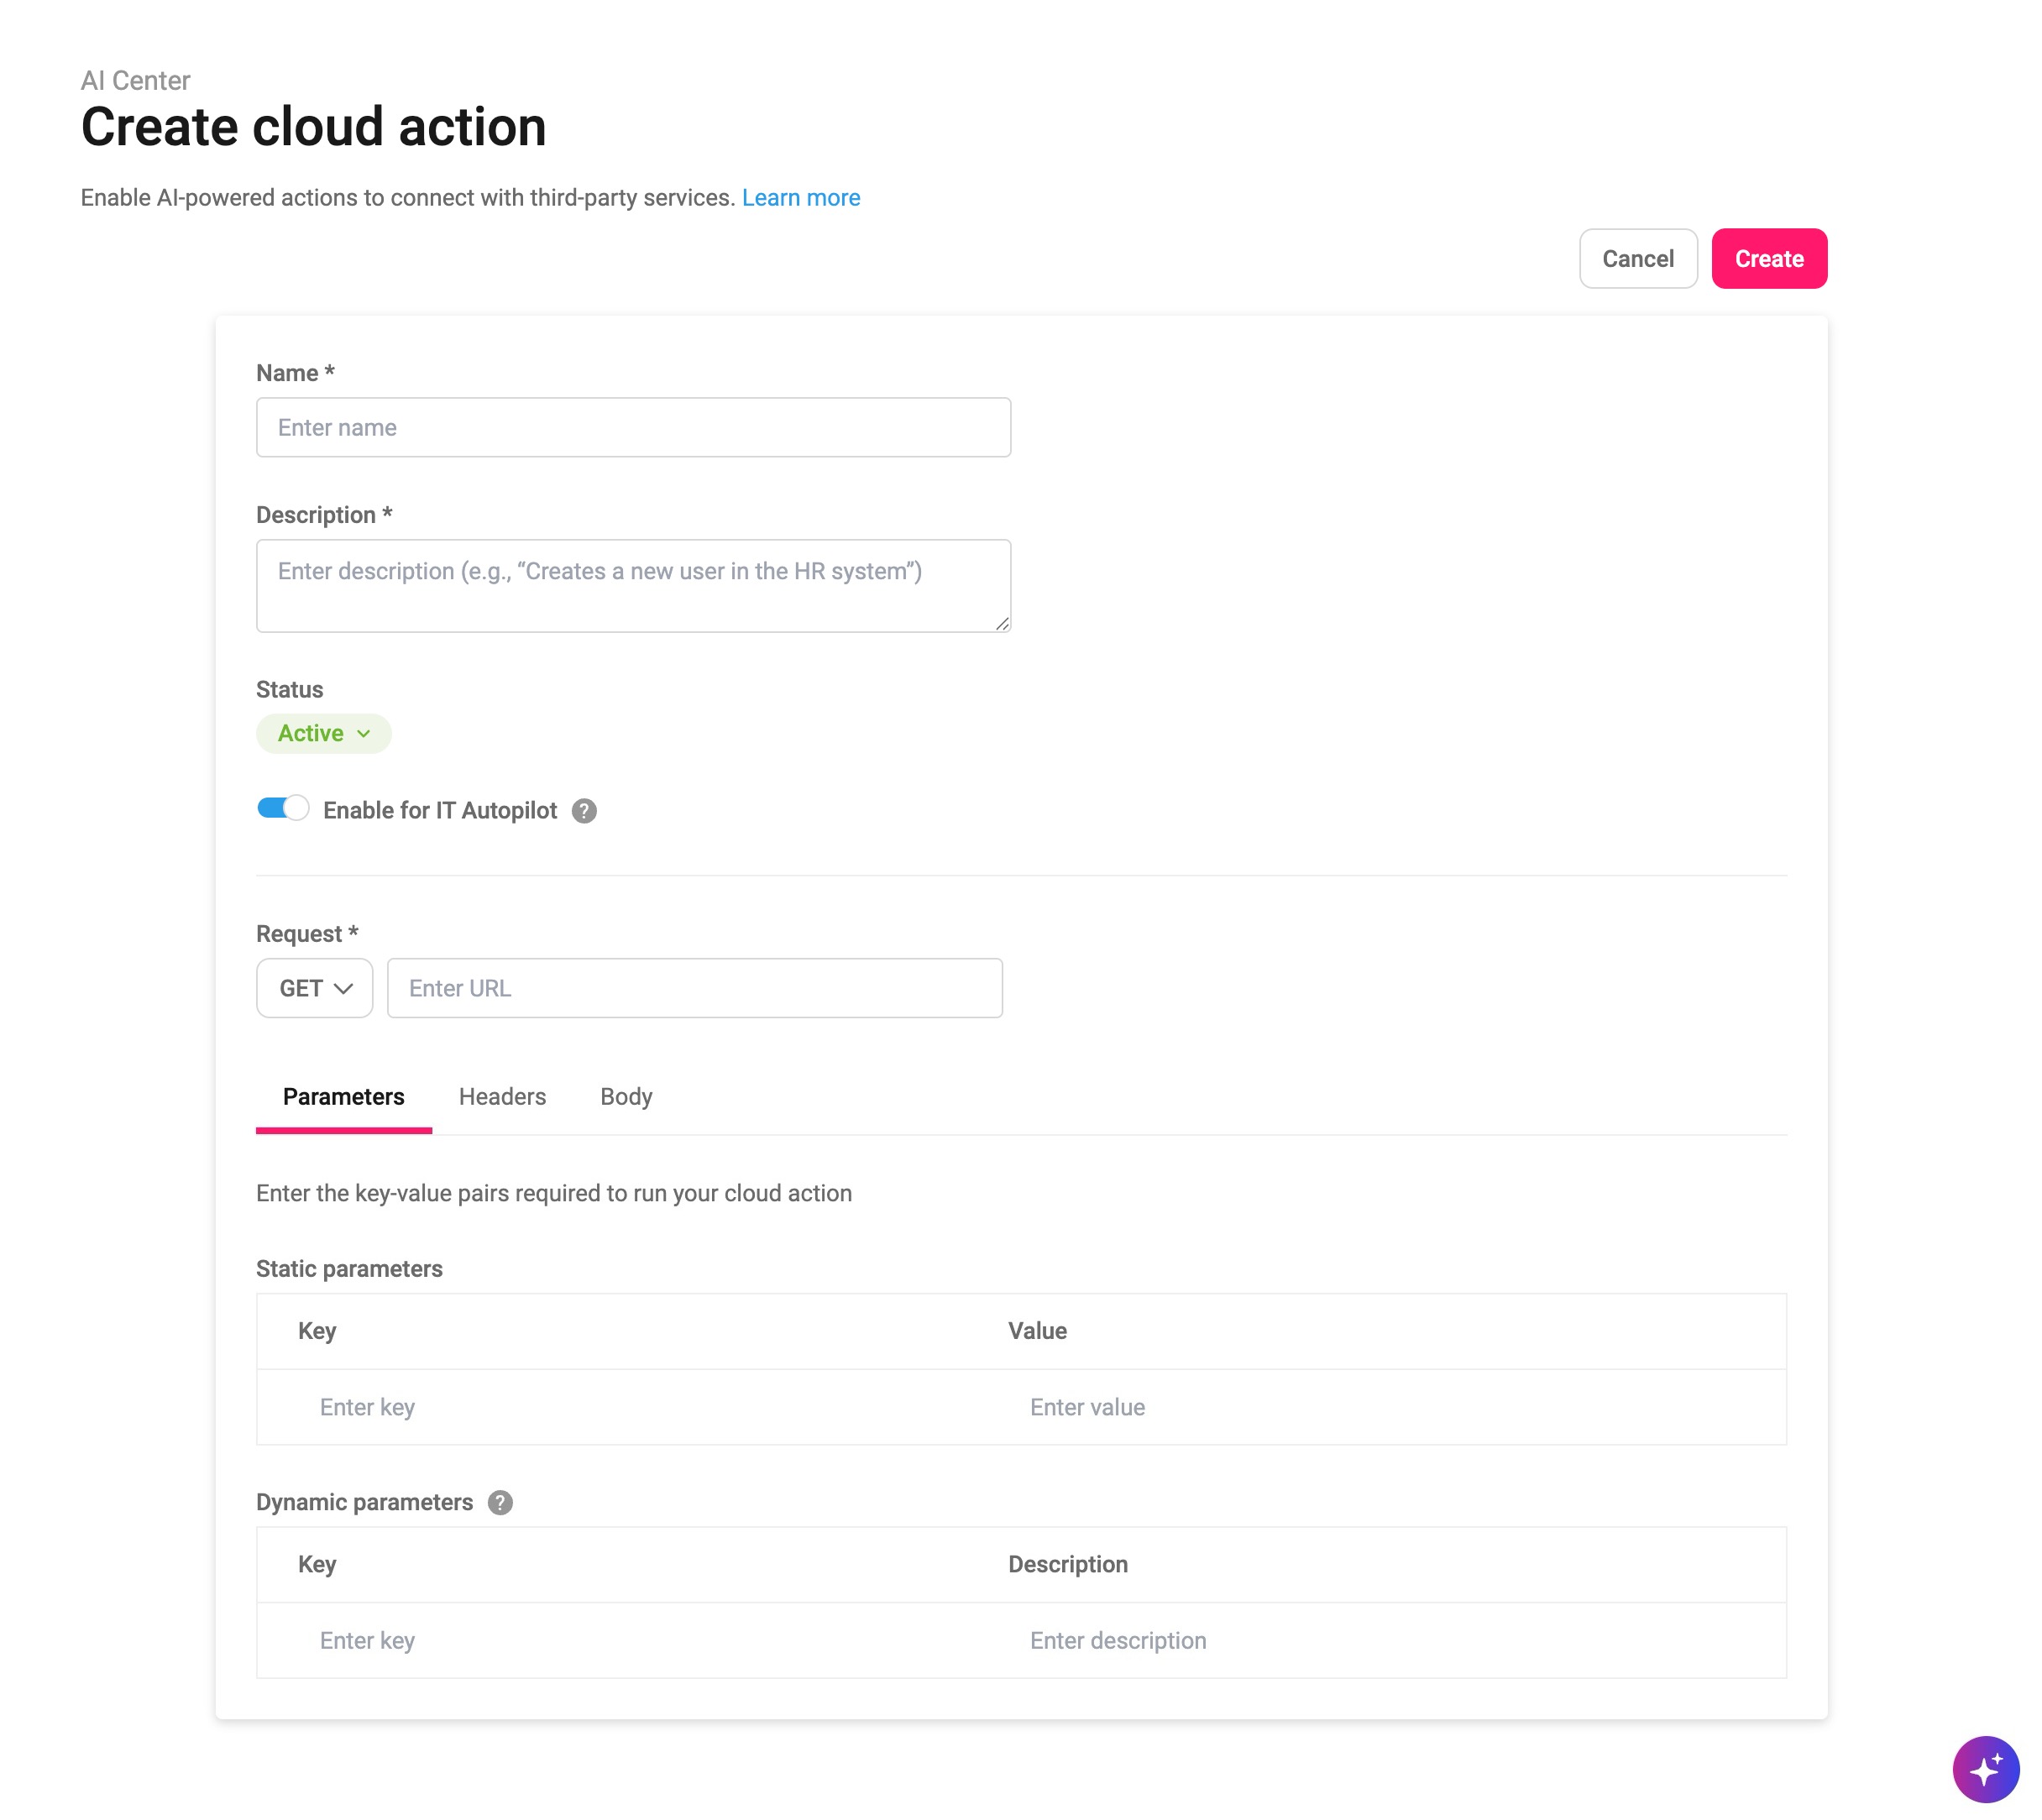The width and height of the screenshot is (2042, 1820).
Task: Click the Request label
Action: tap(307, 934)
